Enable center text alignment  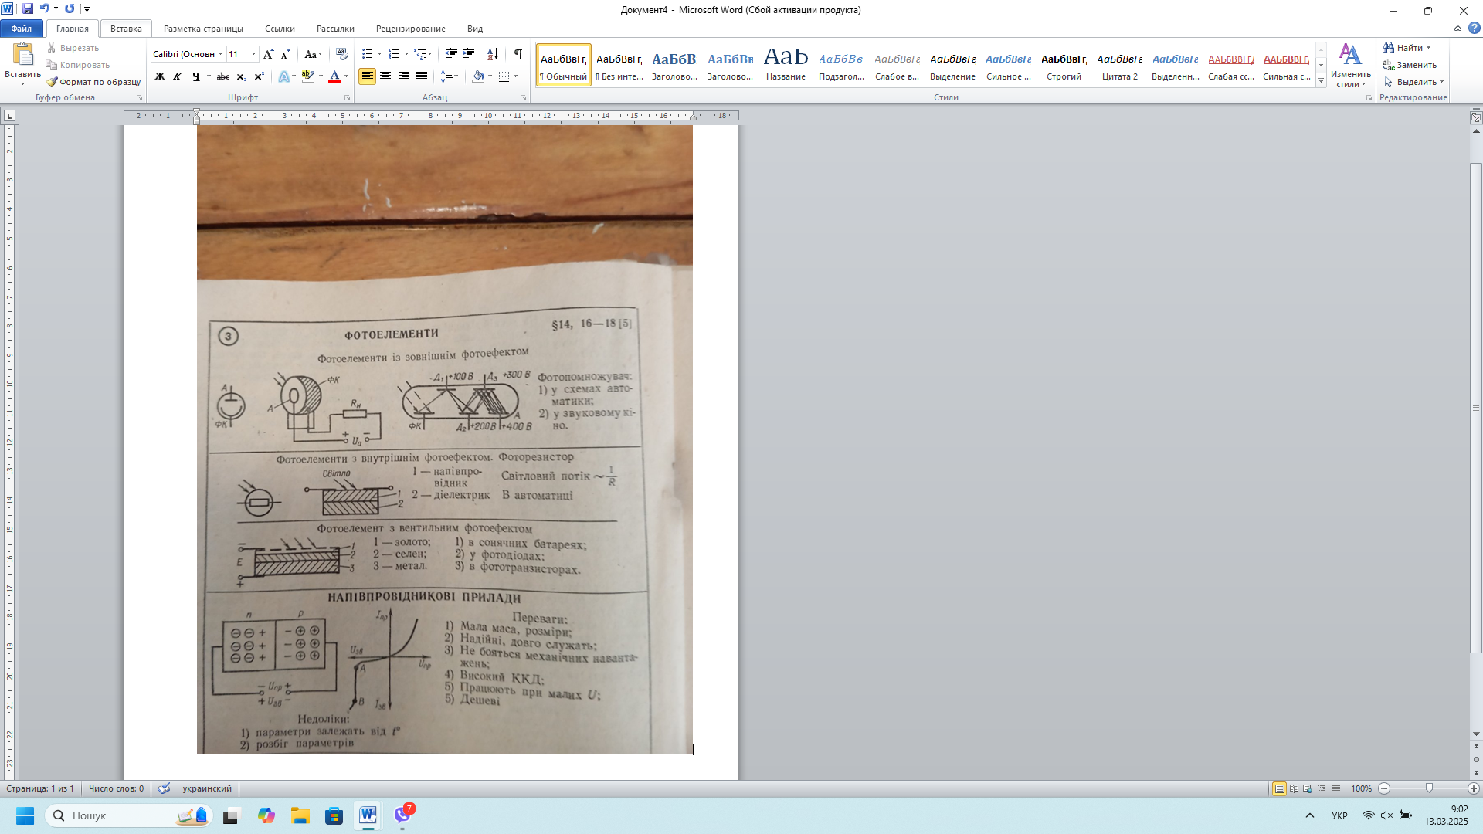point(385,76)
